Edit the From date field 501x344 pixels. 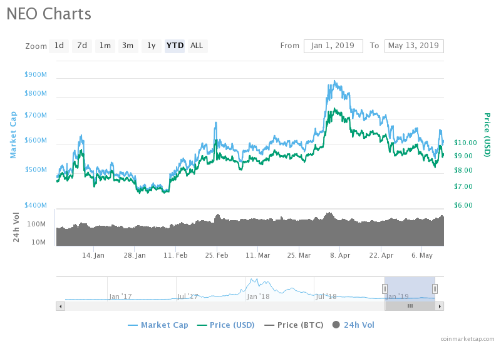[333, 46]
